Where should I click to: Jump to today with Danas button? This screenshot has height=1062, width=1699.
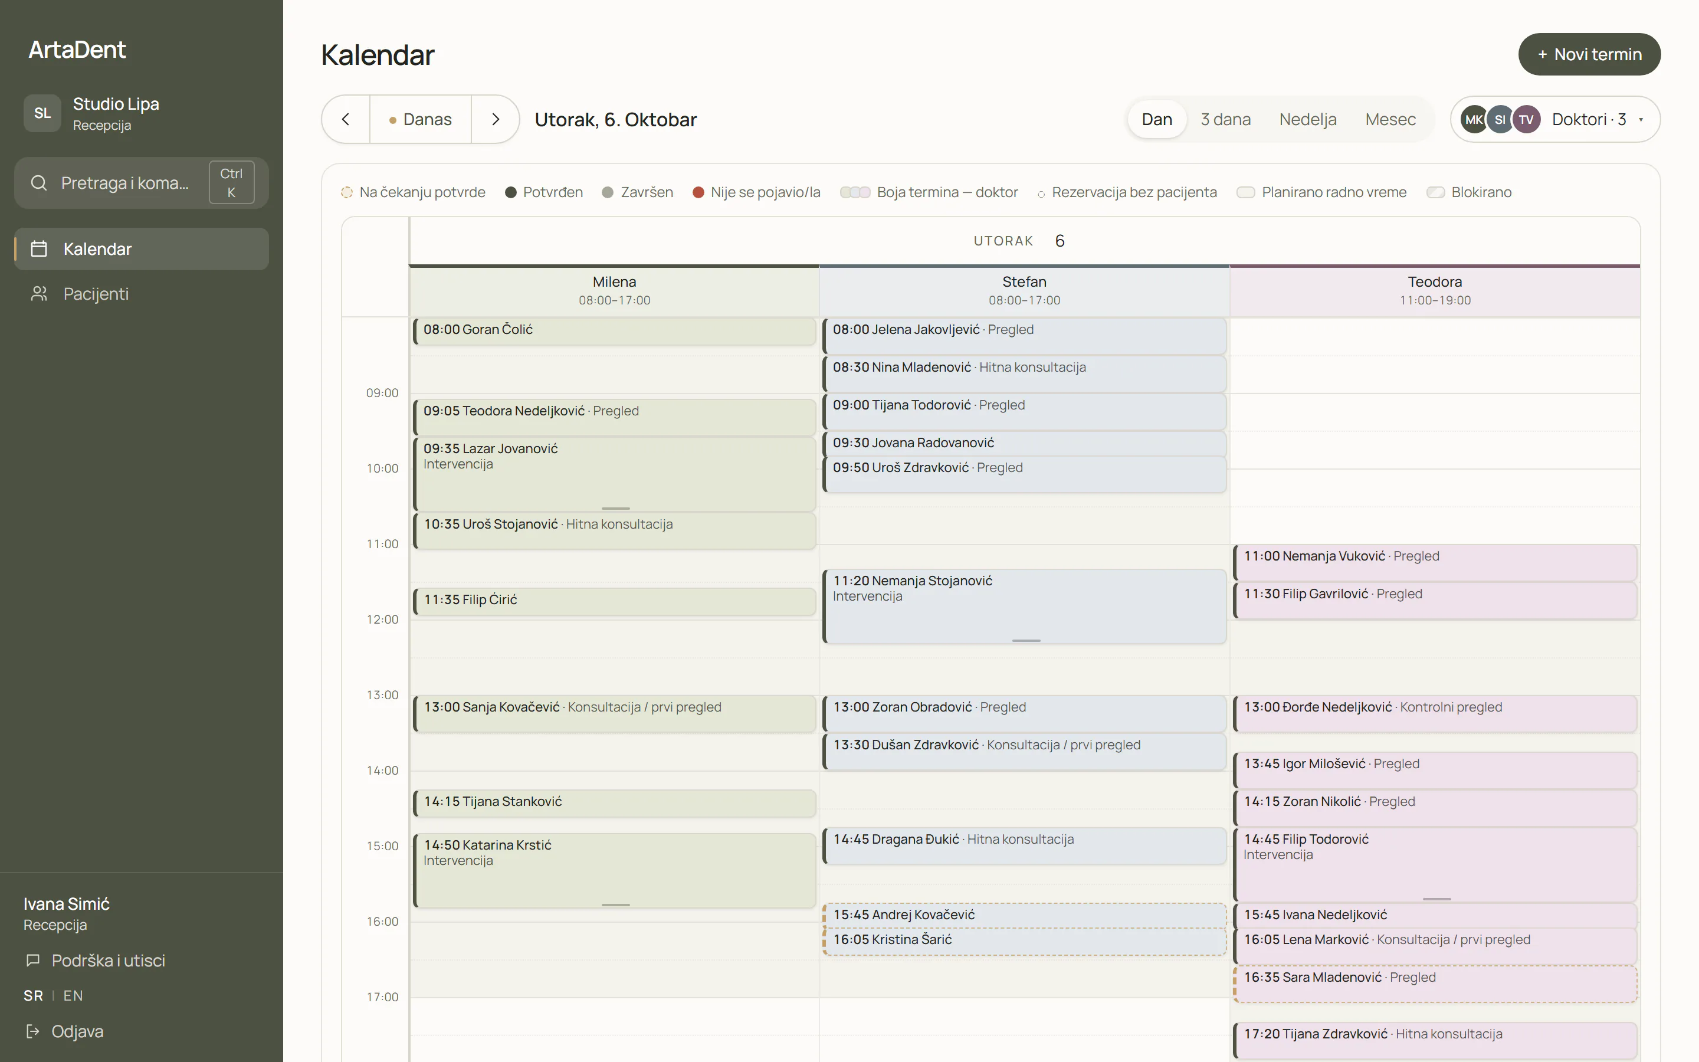(x=420, y=119)
